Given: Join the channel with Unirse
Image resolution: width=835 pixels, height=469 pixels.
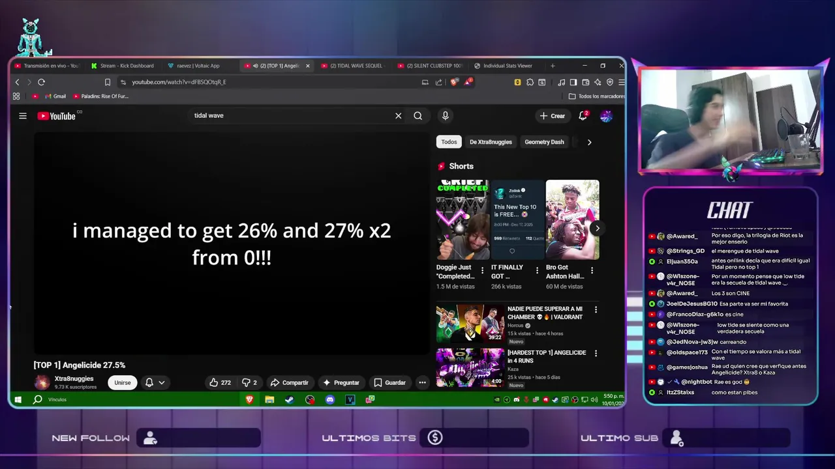Looking at the screenshot, I should point(123,382).
